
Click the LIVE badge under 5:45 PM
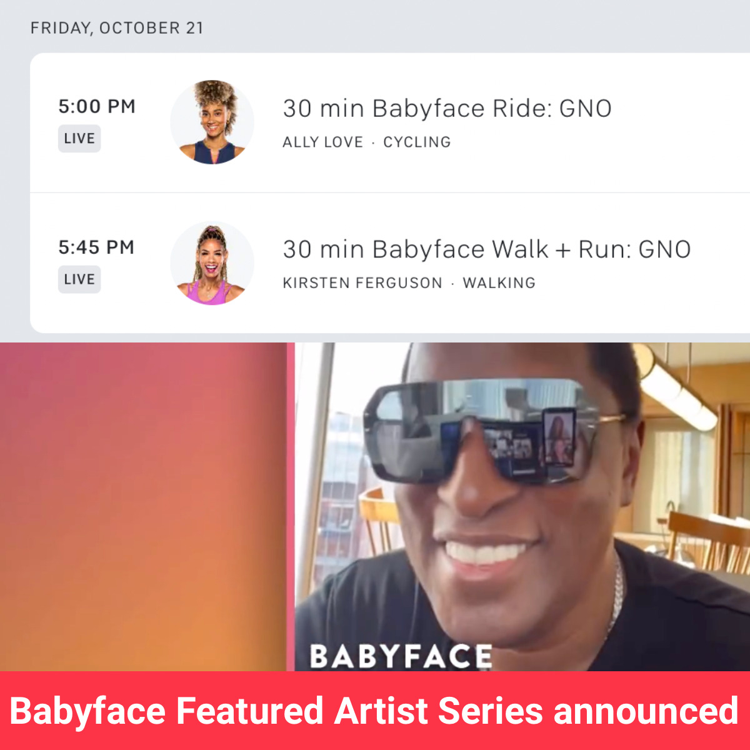click(79, 279)
